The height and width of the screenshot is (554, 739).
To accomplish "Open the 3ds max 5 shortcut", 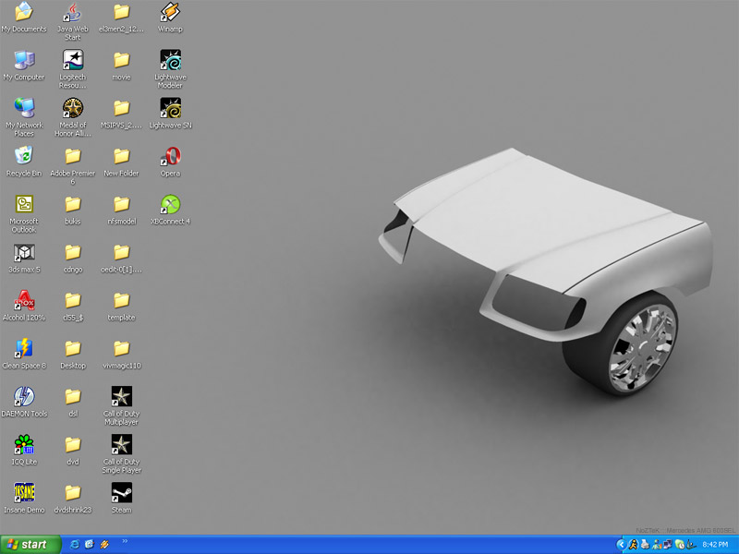I will (24, 252).
